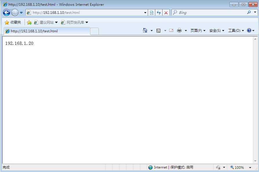Expand the zoom level dropdown arrow
This screenshot has height=172, width=259.
point(250,168)
